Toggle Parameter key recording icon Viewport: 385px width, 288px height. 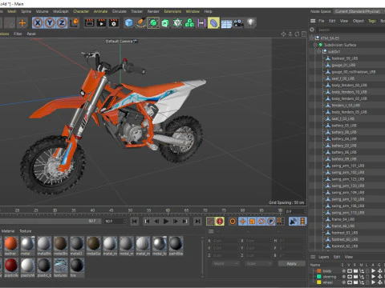271,221
